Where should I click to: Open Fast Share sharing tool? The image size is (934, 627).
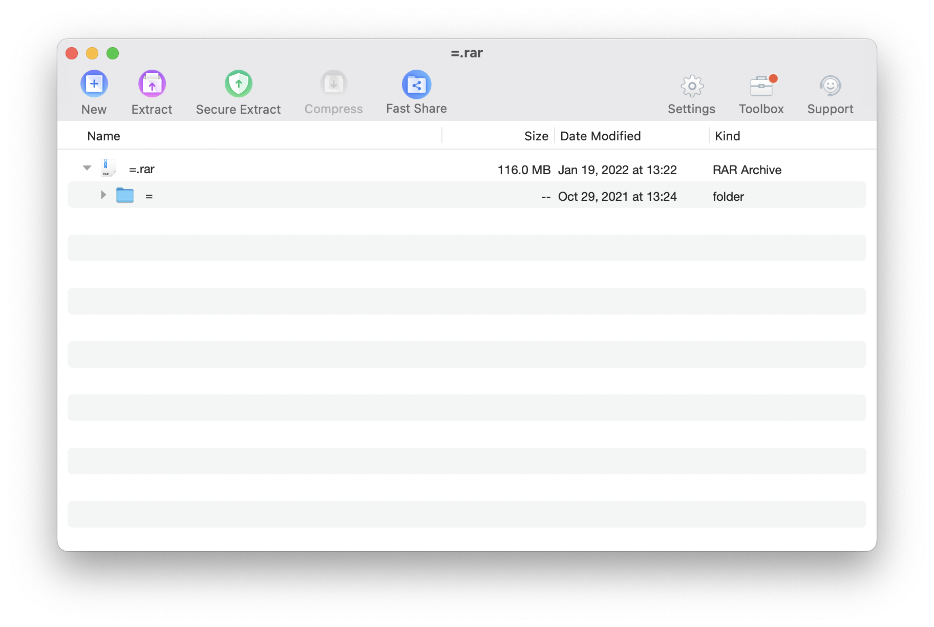(x=416, y=83)
